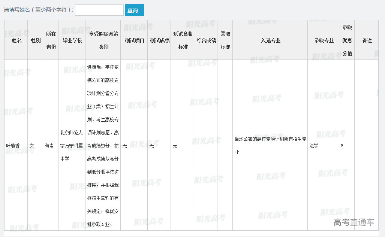This screenshot has height=237, width=385.
Task: Click the 北京师范大学万宁附属中学 school cell
Action: (72, 146)
